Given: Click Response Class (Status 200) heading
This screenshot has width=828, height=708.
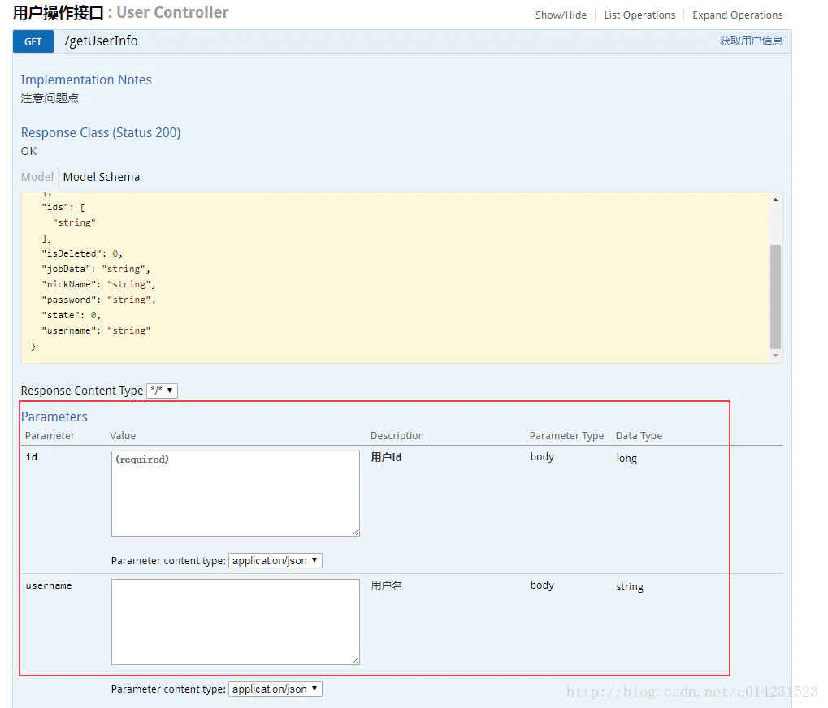Looking at the screenshot, I should [101, 132].
